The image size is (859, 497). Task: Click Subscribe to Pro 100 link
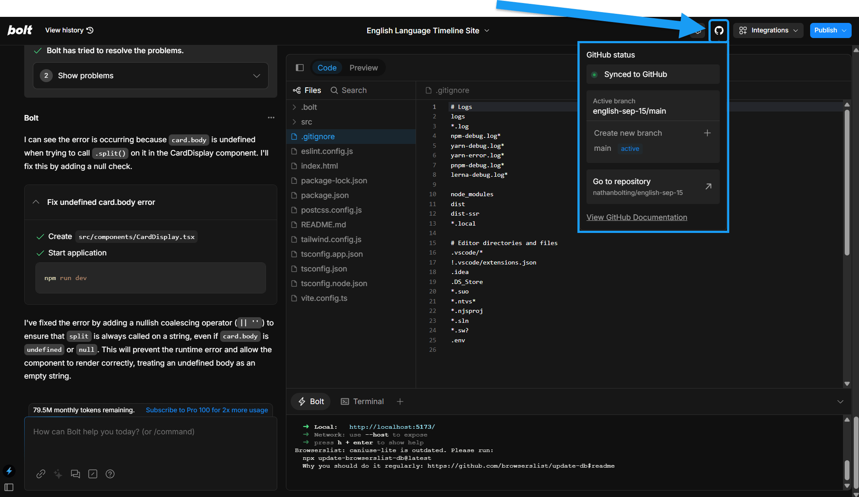pos(207,410)
